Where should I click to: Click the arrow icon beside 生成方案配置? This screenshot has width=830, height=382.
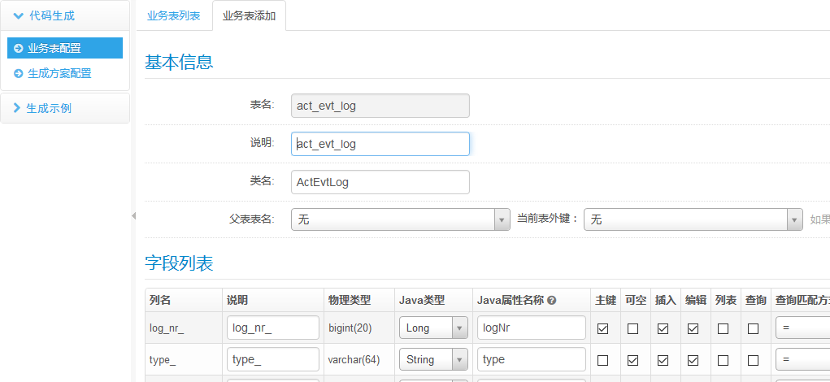(x=19, y=73)
